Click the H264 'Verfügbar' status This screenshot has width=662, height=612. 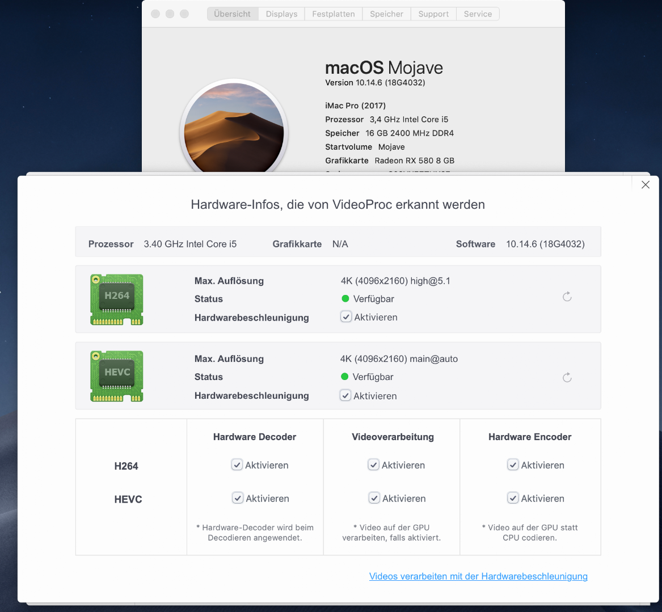click(x=374, y=299)
